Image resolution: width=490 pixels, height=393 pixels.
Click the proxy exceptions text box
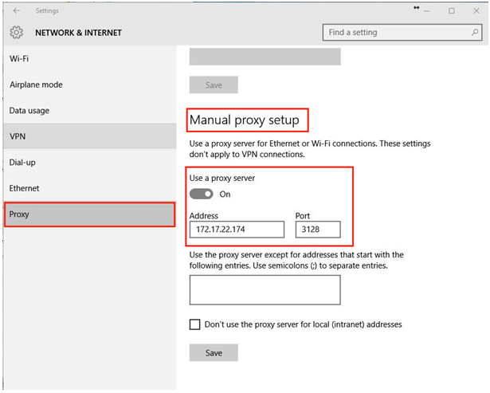265,290
